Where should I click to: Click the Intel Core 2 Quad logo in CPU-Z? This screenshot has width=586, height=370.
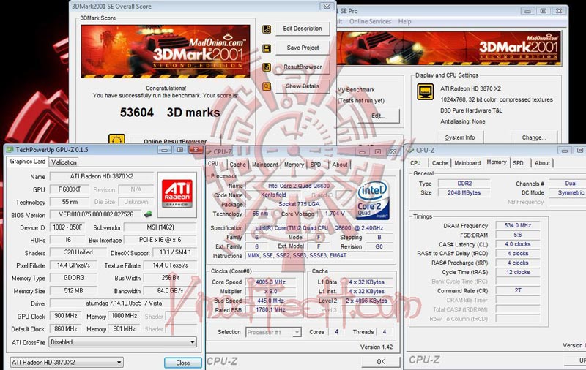click(x=373, y=200)
